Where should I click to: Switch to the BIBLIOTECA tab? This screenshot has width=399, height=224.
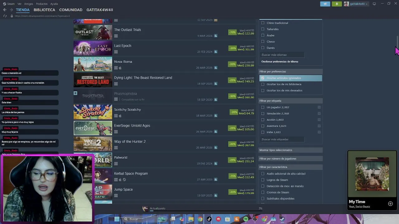(x=44, y=10)
